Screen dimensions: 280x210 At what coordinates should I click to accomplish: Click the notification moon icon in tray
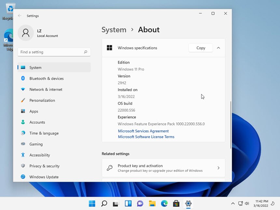click(273, 203)
